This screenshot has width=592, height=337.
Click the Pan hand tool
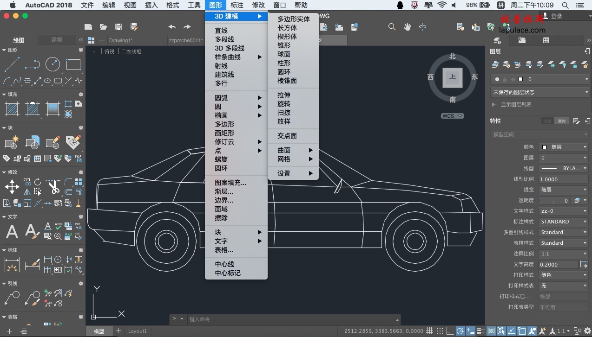pyautogui.click(x=408, y=27)
